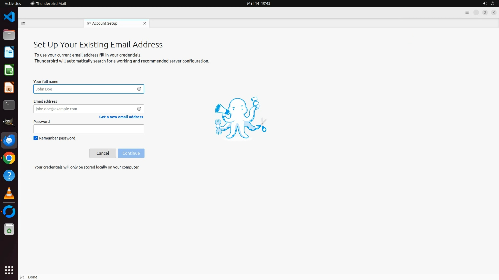Open the Activities overview
The image size is (499, 280).
[13, 3]
